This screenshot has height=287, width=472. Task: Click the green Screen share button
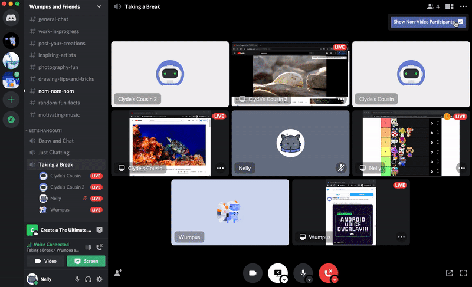tap(86, 261)
